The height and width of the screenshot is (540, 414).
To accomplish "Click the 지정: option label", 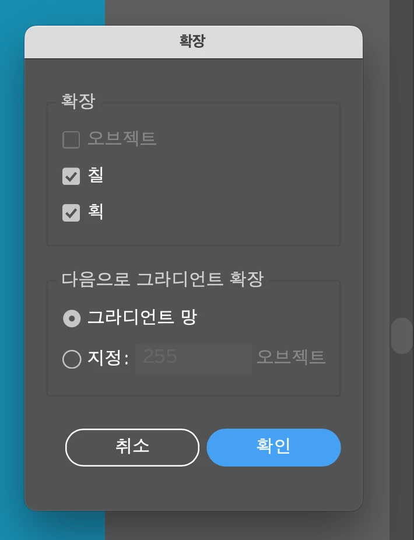I will pos(108,358).
